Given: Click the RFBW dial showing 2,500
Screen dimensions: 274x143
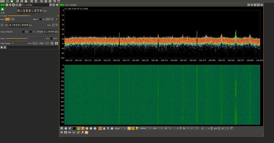Looking at the screenshot, I should coord(49,32).
